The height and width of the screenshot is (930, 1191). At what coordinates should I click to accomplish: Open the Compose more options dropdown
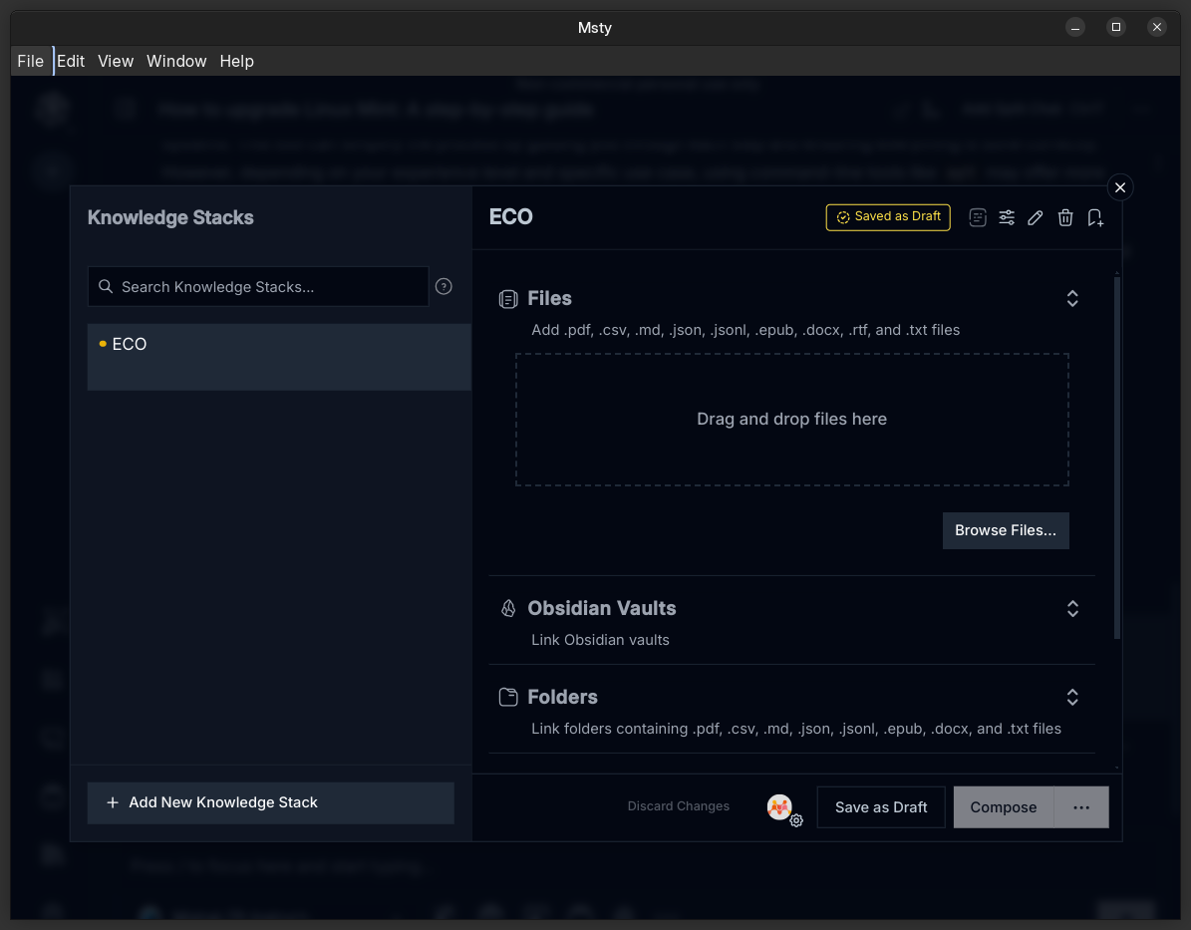point(1081,807)
